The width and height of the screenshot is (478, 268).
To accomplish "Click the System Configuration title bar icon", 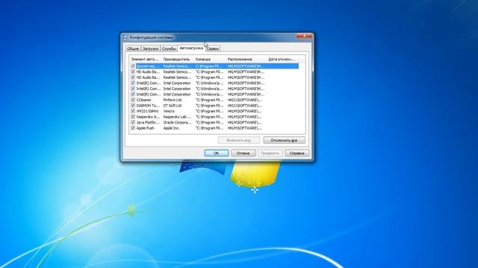I will click(x=125, y=37).
